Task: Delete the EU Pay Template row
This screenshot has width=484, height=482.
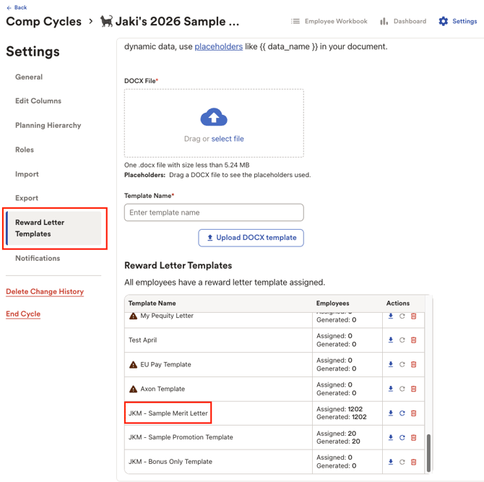Action: tap(414, 364)
